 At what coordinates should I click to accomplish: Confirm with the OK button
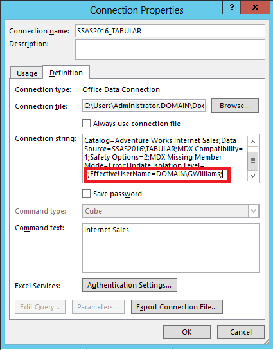pos(187,332)
